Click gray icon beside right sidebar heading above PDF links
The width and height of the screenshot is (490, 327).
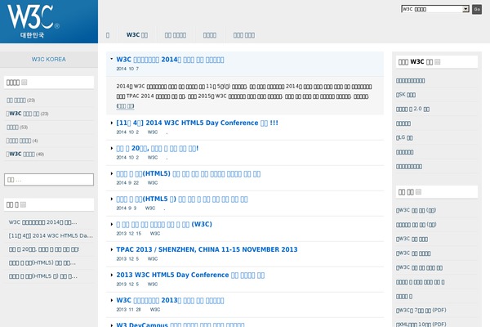point(418,192)
